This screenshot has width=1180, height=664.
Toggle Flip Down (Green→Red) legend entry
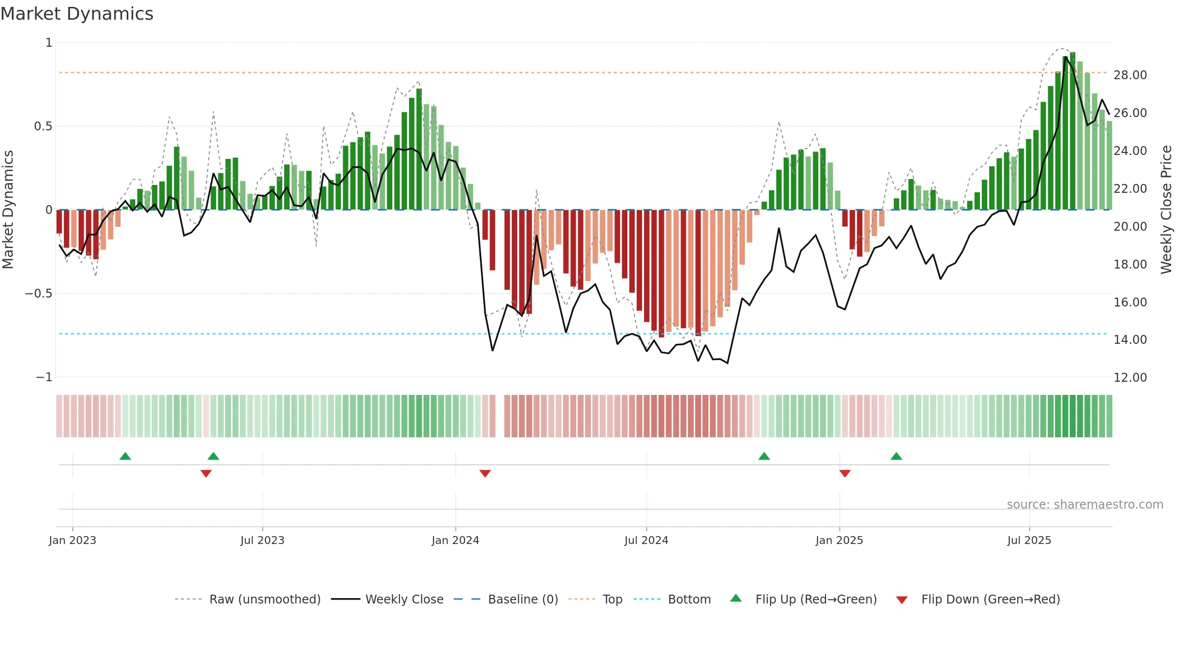tap(978, 599)
